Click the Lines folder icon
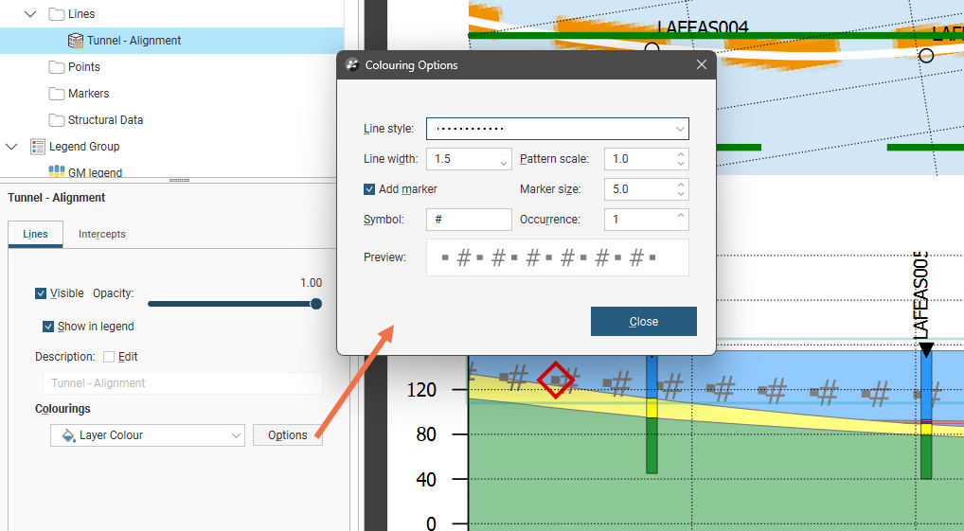The image size is (964, 531). [x=57, y=13]
